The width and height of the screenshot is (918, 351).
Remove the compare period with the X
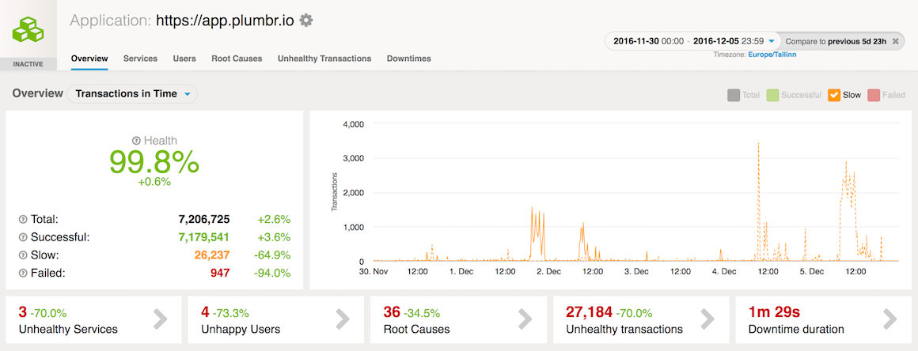tap(895, 42)
